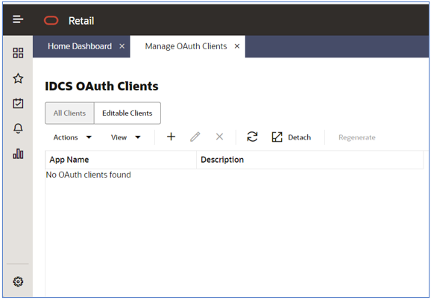This screenshot has width=431, height=300.
Task: Select the Editable Clients toggle
Action: [128, 113]
